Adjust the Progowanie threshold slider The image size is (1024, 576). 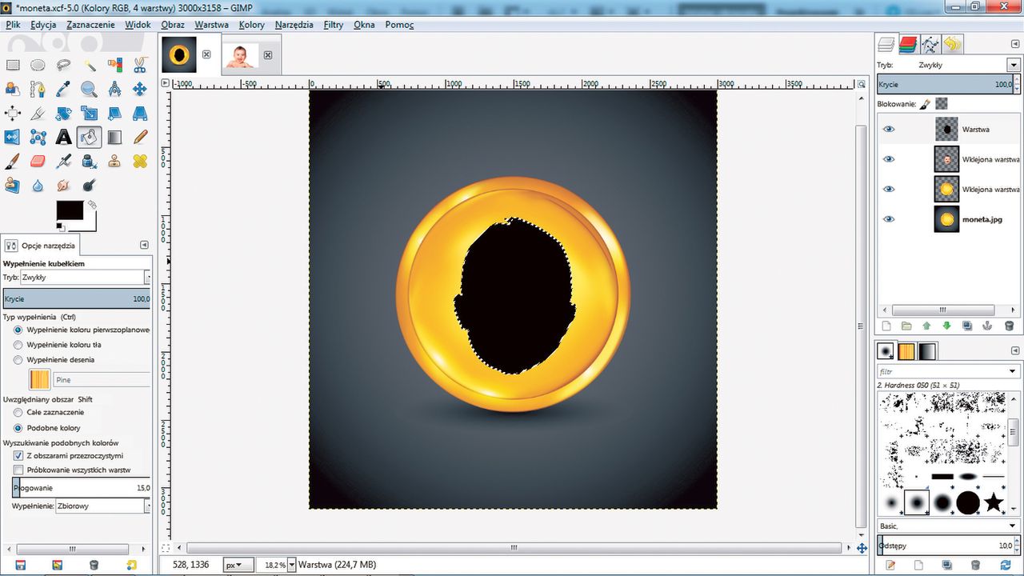[x=82, y=487]
